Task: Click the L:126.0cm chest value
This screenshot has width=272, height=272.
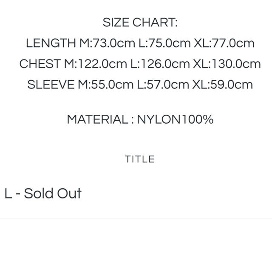Action: pos(160,64)
